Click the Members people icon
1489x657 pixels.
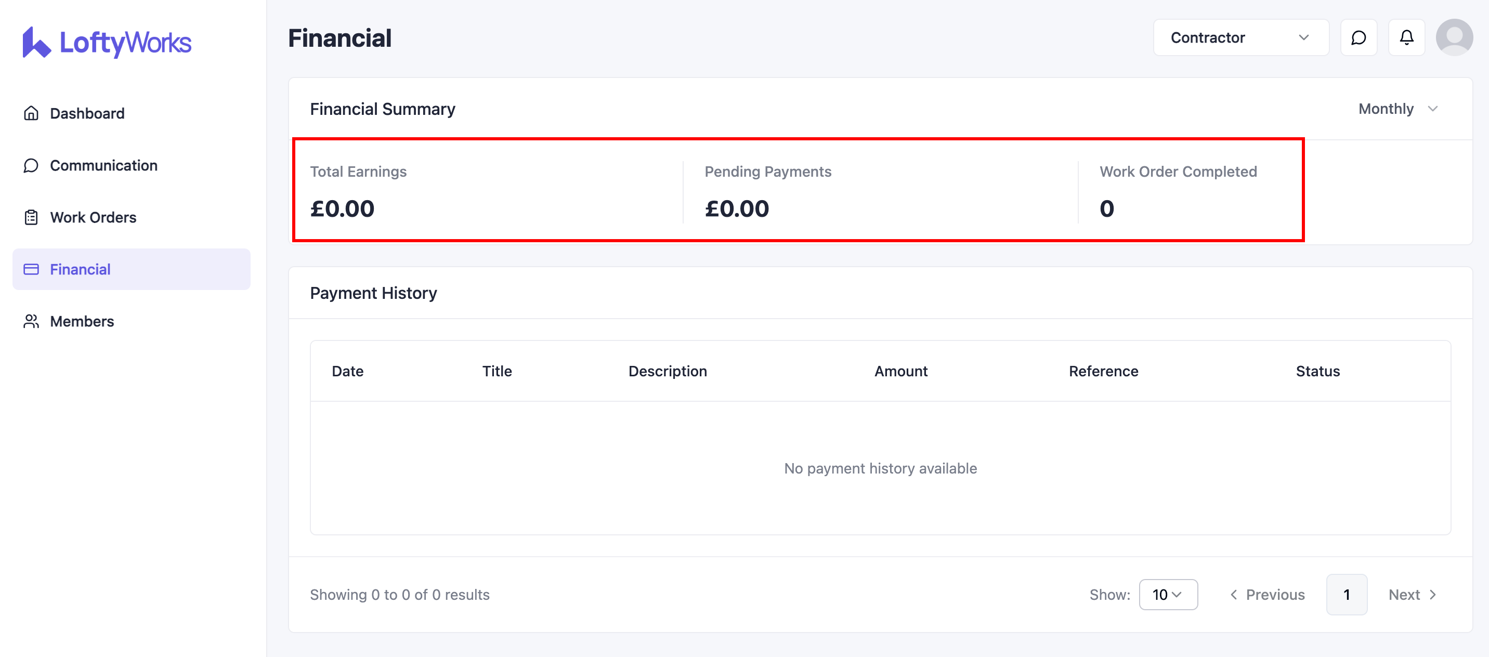pyautogui.click(x=31, y=321)
